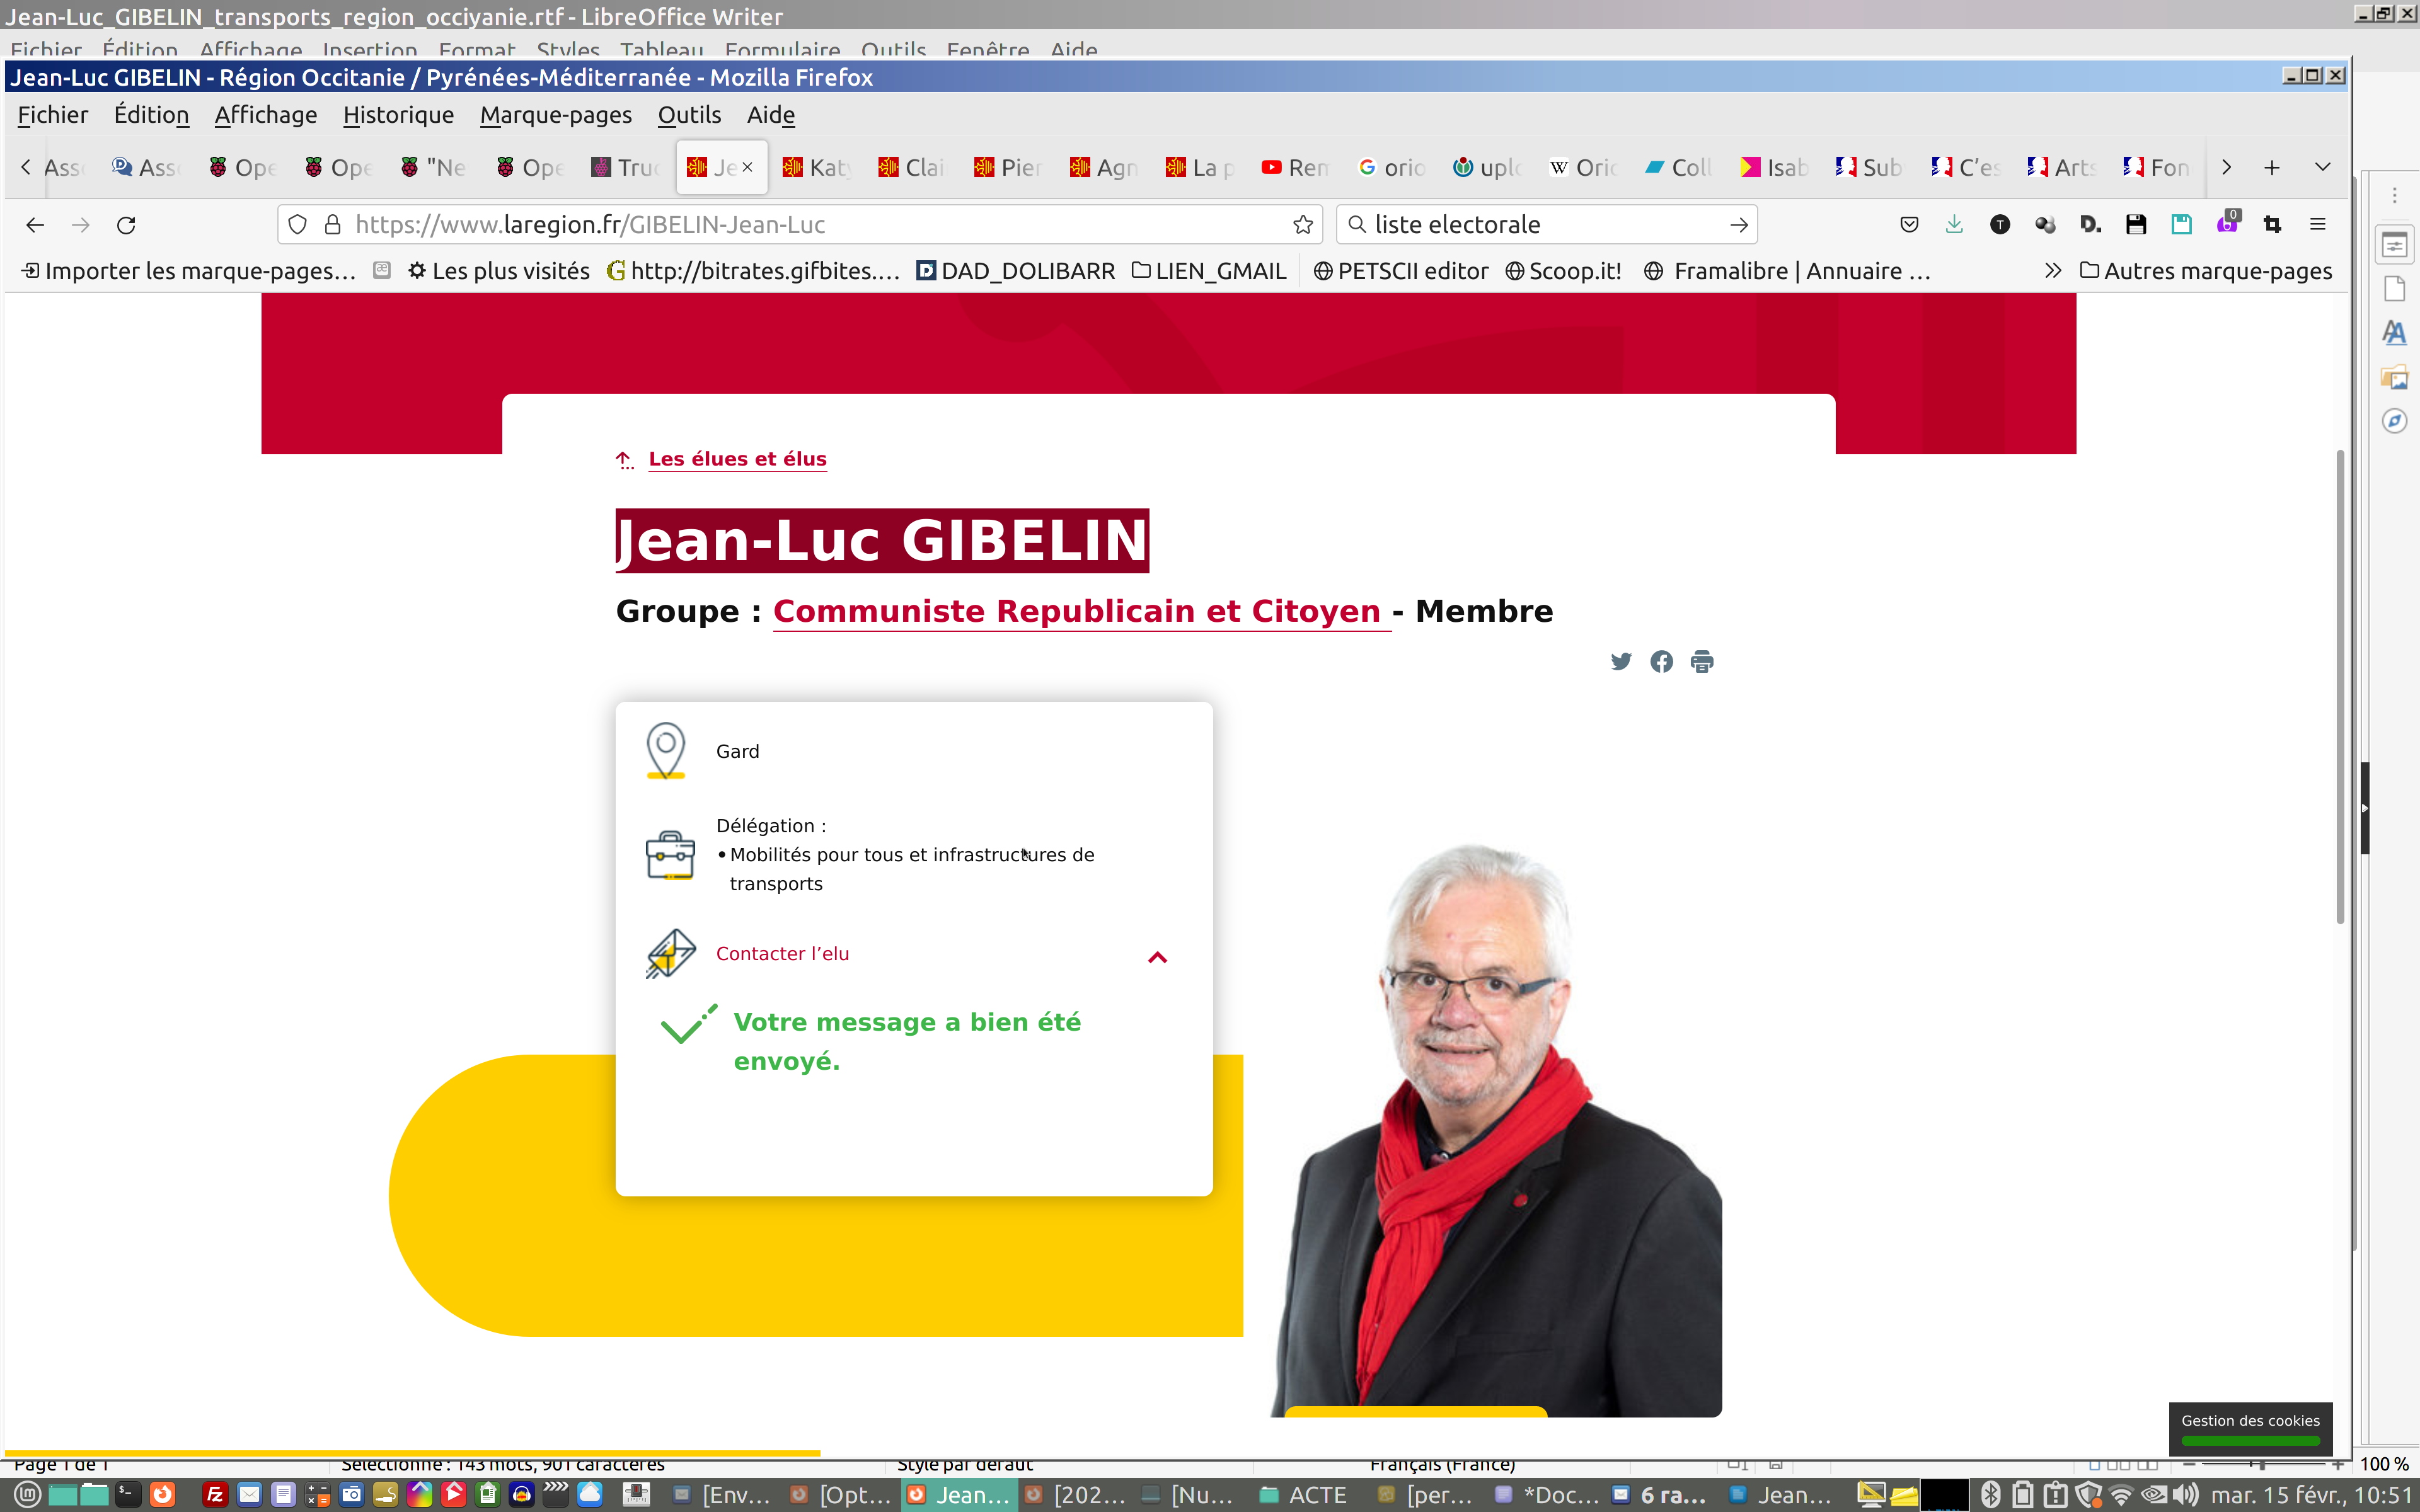The height and width of the screenshot is (1512, 2420).
Task: Share the page on Facebook
Action: point(1661,661)
